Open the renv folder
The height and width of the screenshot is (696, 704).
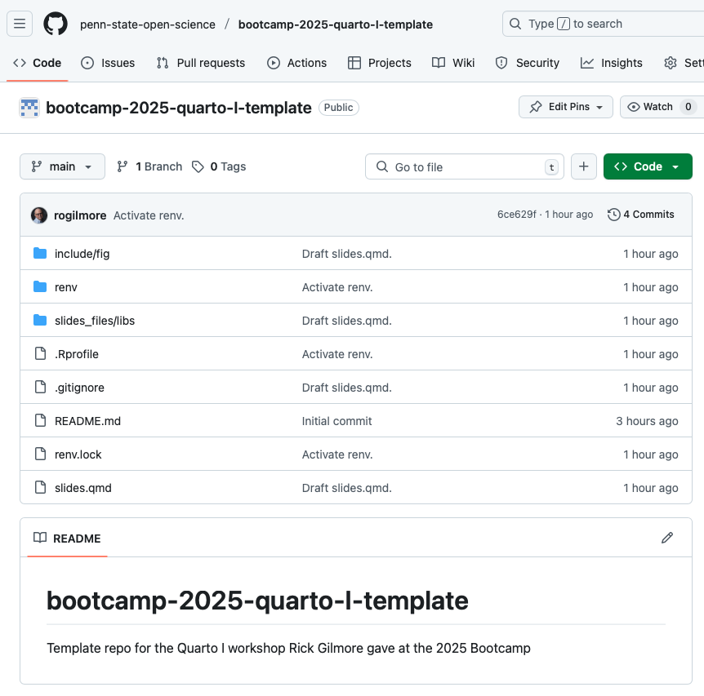tap(66, 287)
